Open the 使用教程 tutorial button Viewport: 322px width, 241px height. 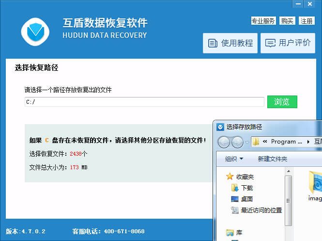pyautogui.click(x=230, y=43)
